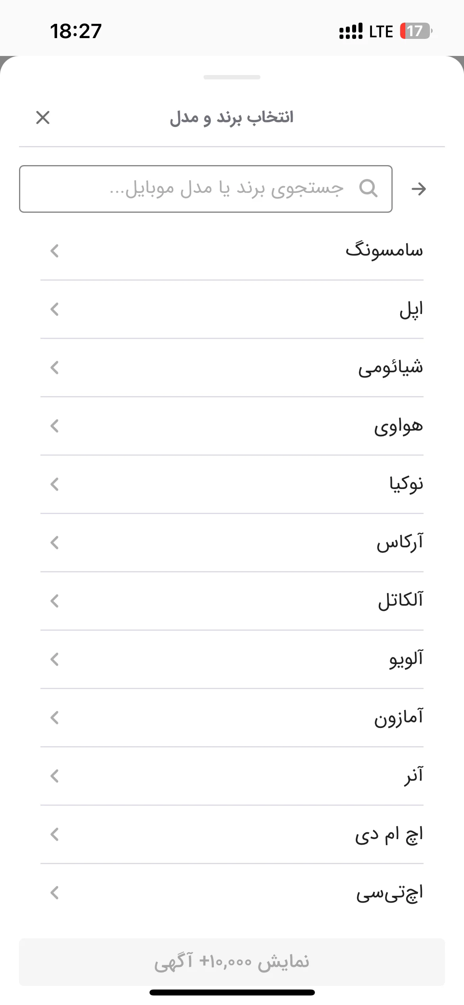Open the هواوی chevron arrow
Viewport: 464px width, 1005px height.
coord(55,426)
